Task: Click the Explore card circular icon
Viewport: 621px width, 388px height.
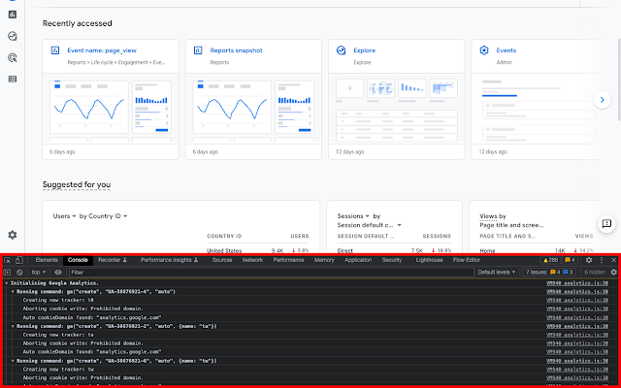Action: (x=341, y=50)
